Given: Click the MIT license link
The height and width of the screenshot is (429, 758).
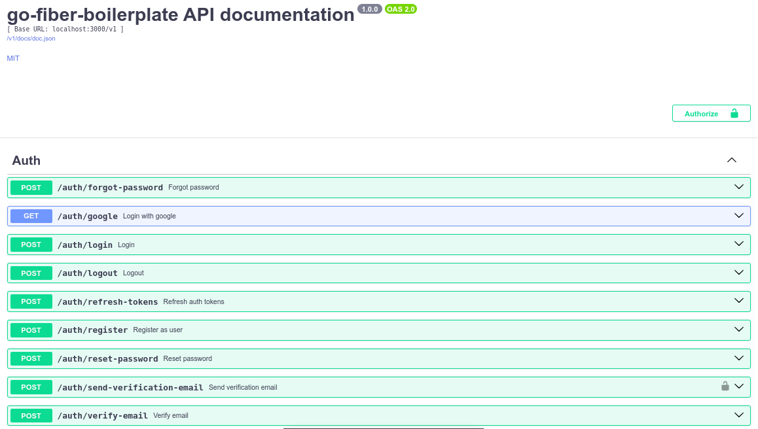Looking at the screenshot, I should (13, 58).
